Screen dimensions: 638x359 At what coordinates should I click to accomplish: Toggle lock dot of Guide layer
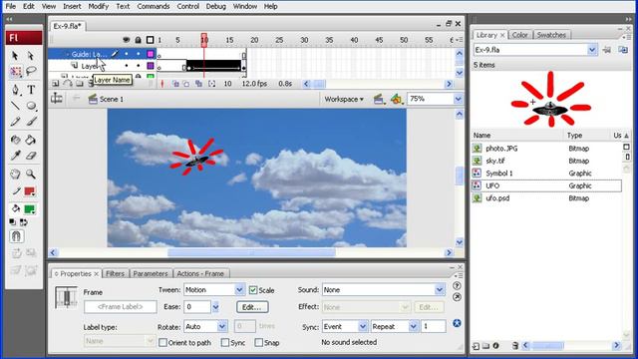[x=138, y=54]
